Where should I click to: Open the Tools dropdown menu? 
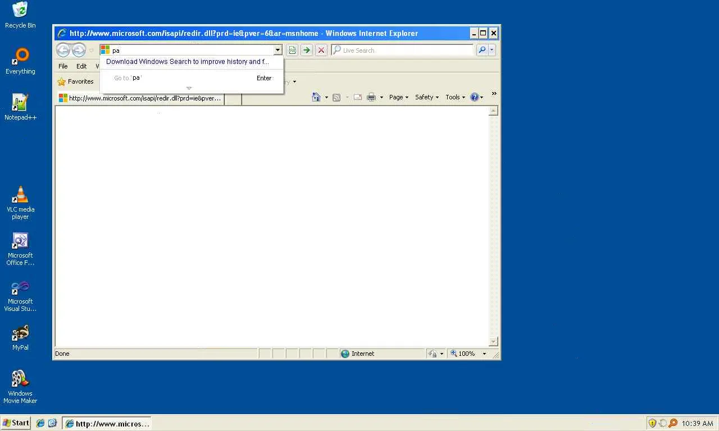click(456, 97)
